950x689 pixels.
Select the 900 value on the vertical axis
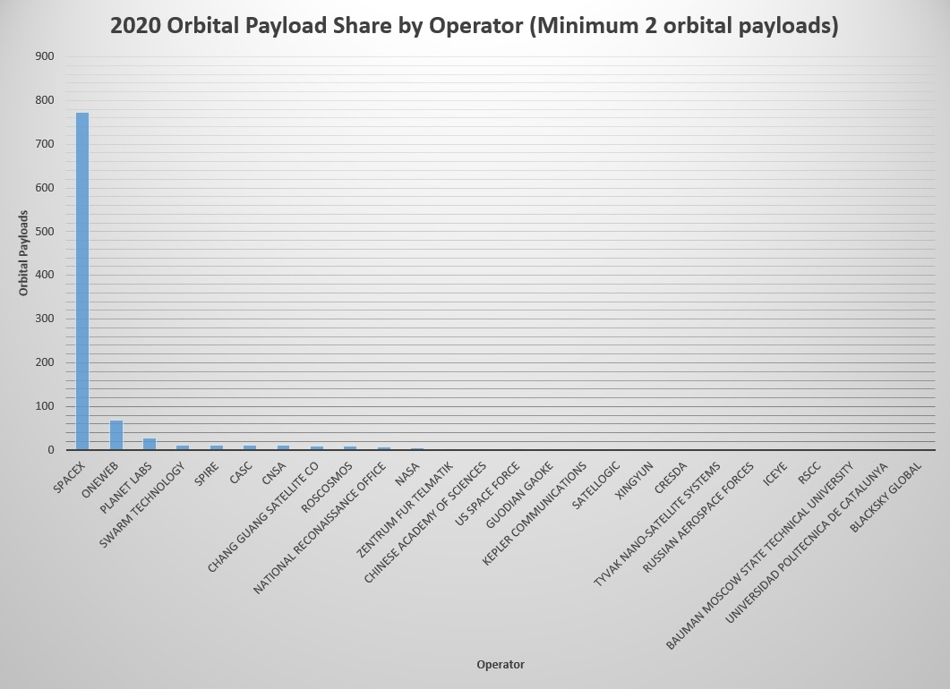[x=44, y=56]
